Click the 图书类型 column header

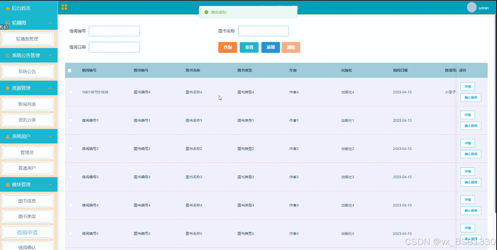(245, 70)
